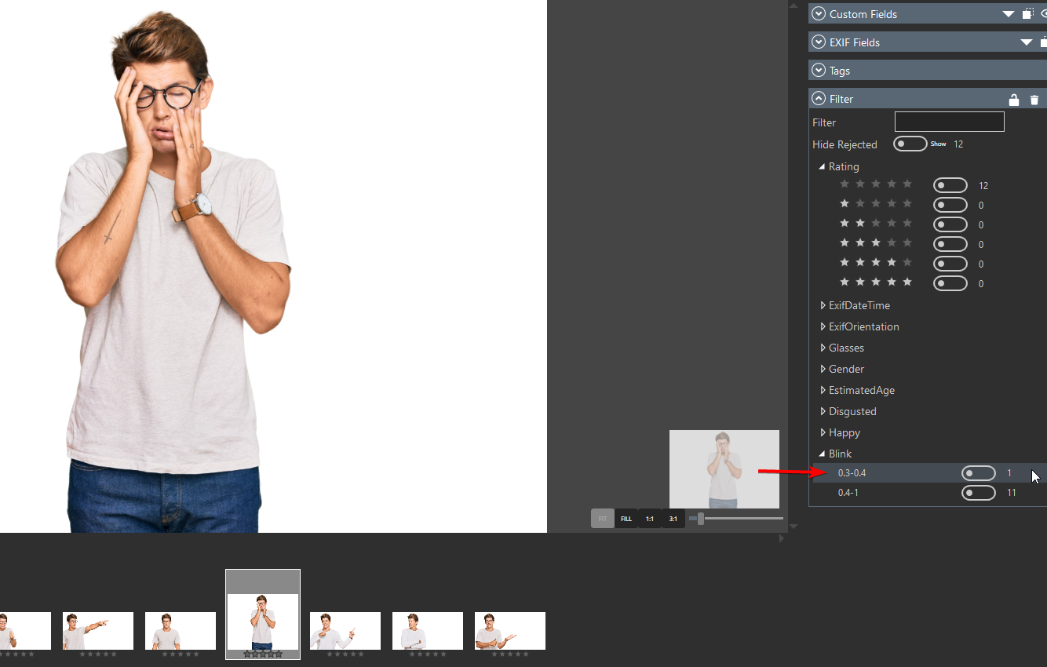Click the zoom slider handle
Image resolution: width=1047 pixels, height=667 pixels.
click(701, 519)
